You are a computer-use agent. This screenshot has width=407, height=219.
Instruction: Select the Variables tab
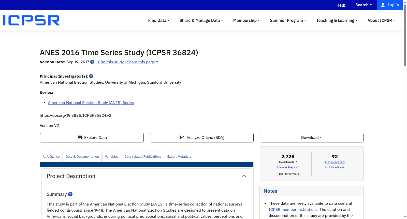pos(112,157)
